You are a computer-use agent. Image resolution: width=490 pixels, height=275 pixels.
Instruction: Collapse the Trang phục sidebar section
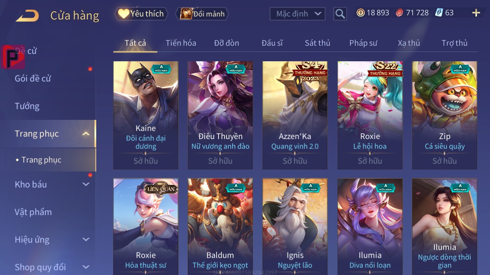(86, 134)
